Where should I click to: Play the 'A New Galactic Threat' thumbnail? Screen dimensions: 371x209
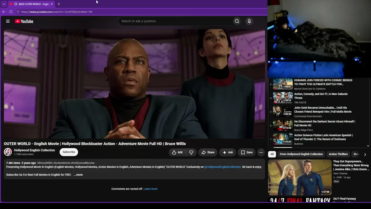283,98
